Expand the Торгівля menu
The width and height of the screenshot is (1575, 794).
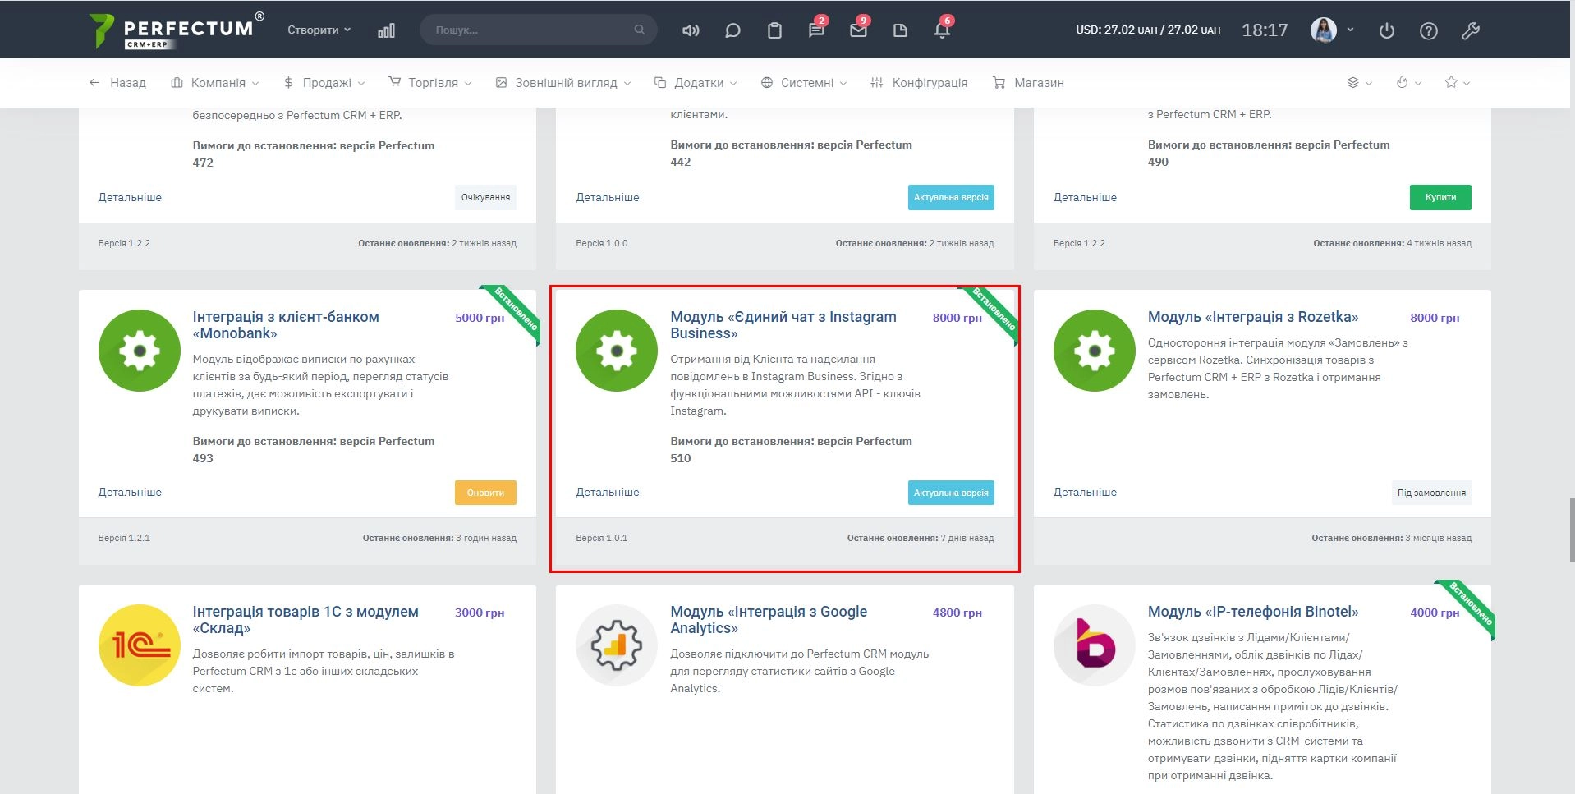[430, 83]
